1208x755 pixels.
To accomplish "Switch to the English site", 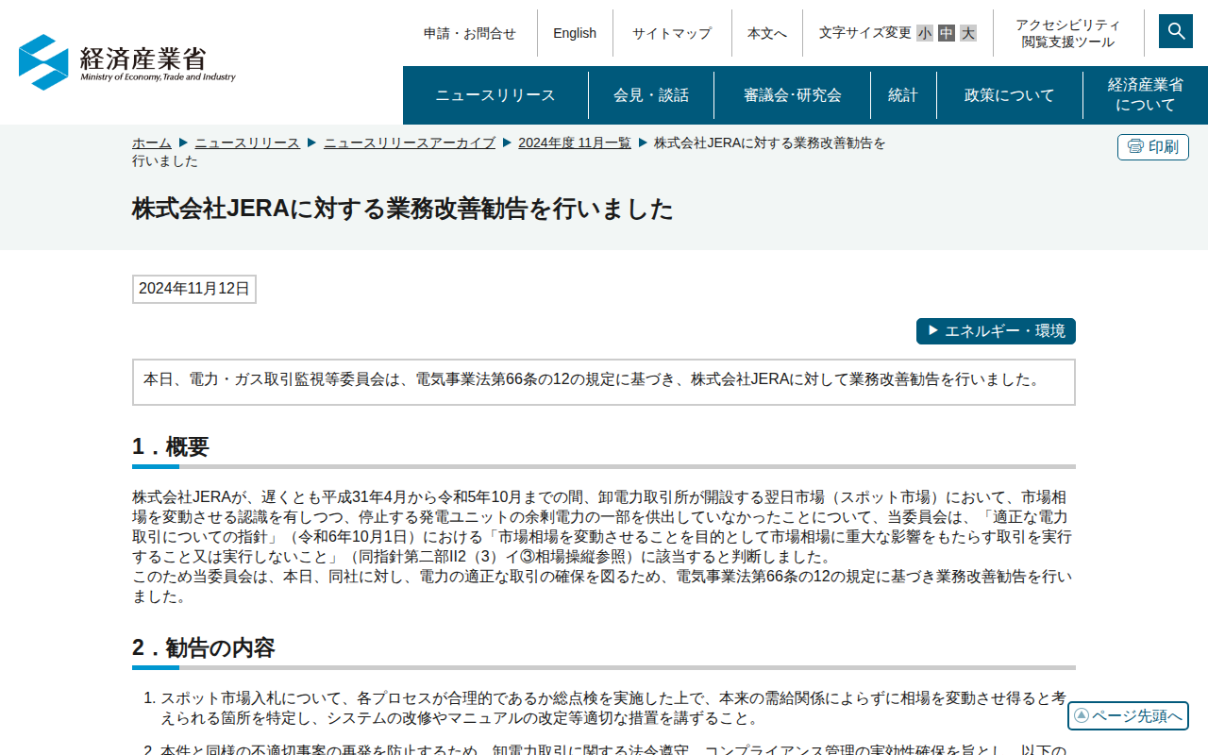I will pos(575,33).
